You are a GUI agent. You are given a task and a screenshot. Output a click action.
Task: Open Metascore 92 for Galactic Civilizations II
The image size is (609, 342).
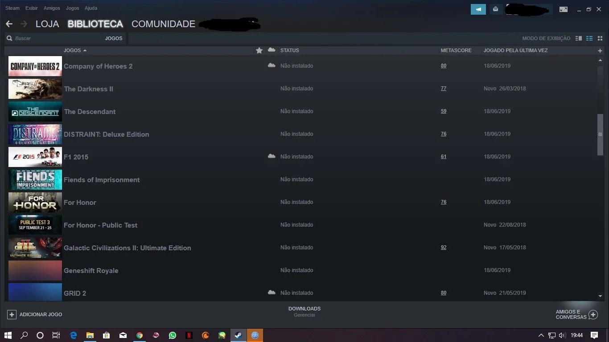pos(444,248)
